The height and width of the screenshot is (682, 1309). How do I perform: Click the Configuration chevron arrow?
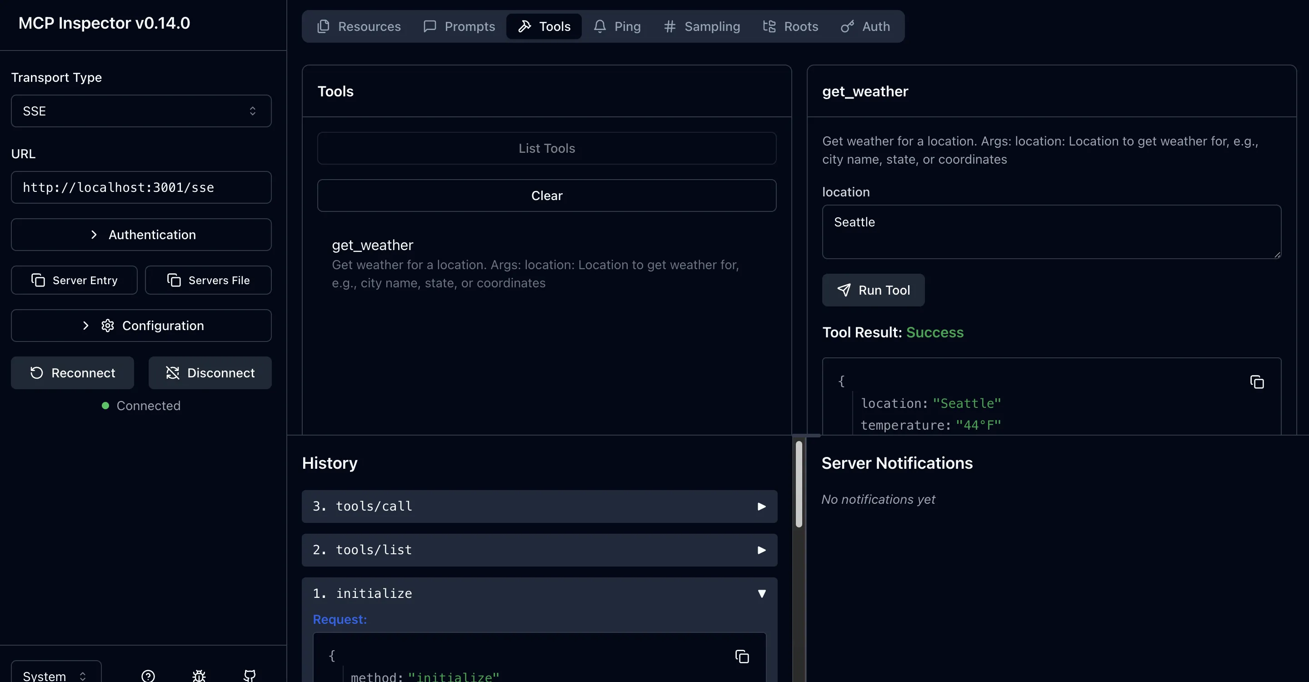(85, 326)
